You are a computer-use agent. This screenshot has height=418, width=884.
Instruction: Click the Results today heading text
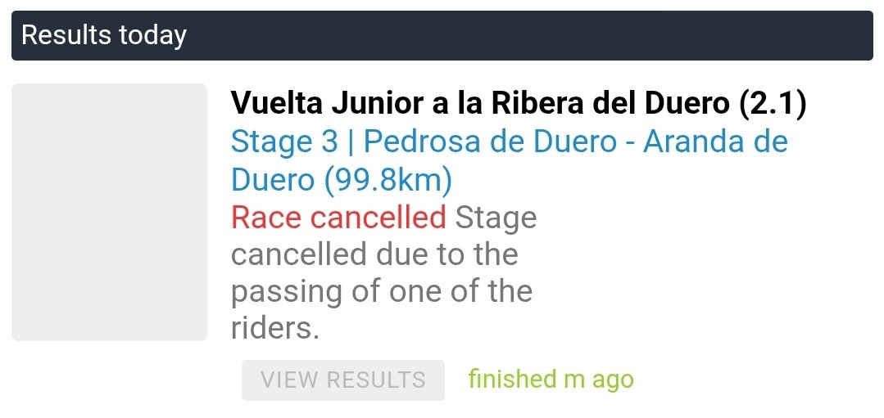[x=104, y=36]
